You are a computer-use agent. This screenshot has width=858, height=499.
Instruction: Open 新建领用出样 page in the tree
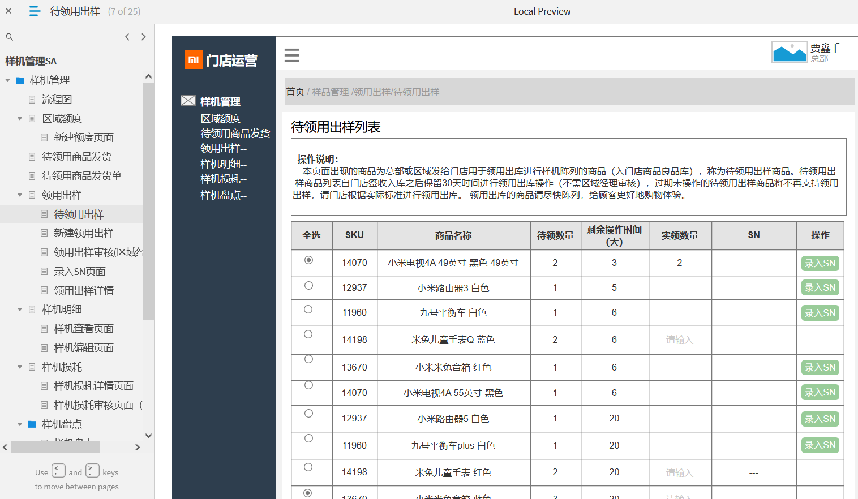[84, 233]
